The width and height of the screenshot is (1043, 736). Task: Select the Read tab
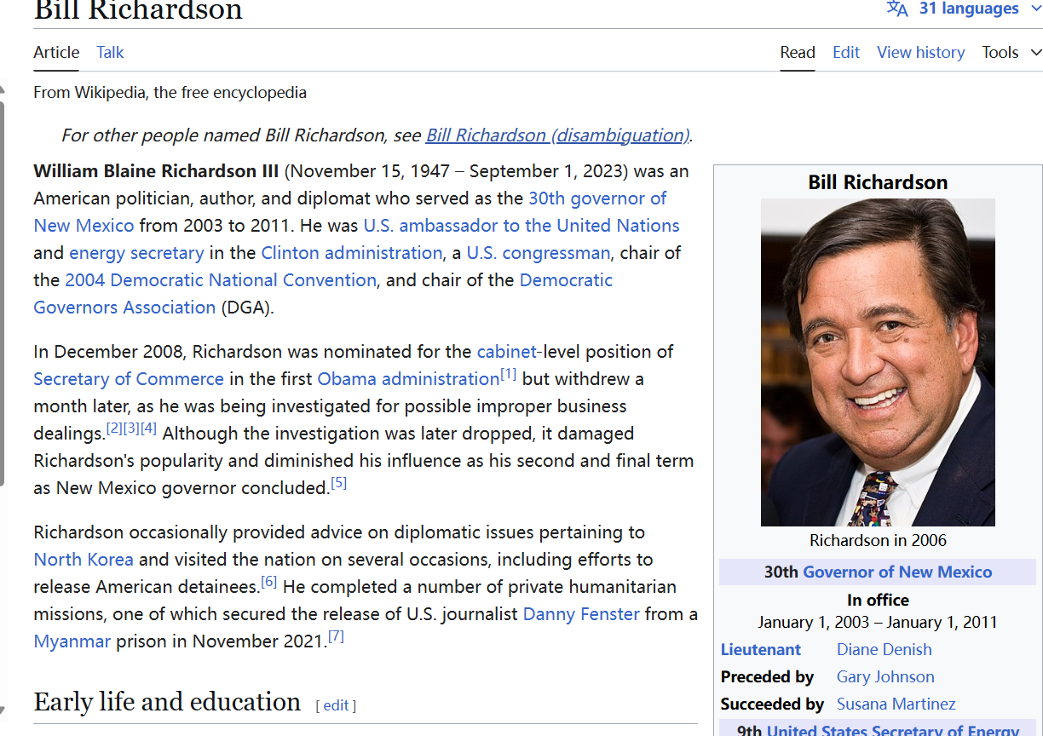[798, 53]
